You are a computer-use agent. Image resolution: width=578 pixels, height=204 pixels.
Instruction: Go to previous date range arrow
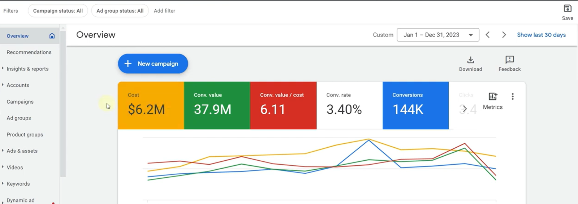coord(488,35)
